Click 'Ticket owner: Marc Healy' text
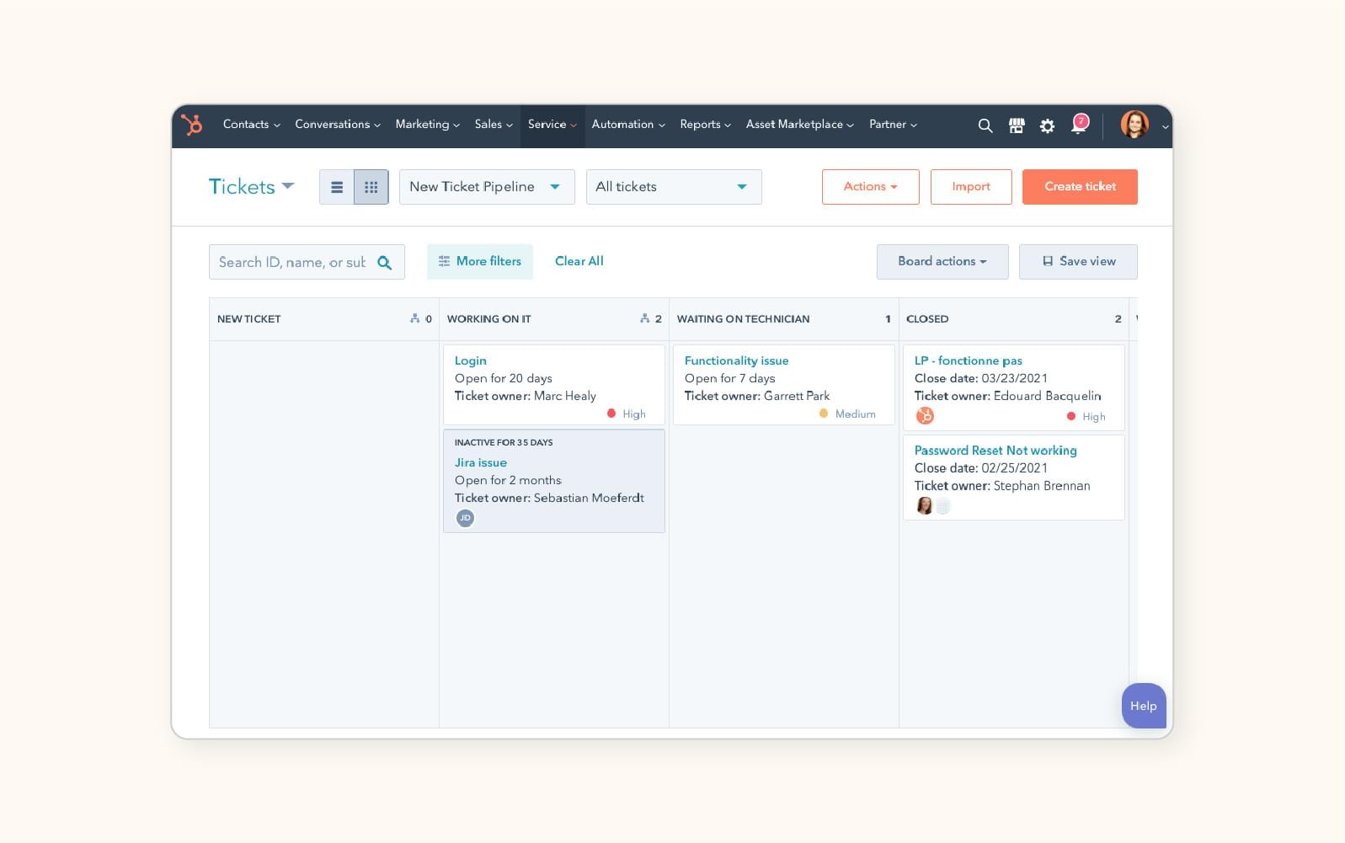 point(526,396)
